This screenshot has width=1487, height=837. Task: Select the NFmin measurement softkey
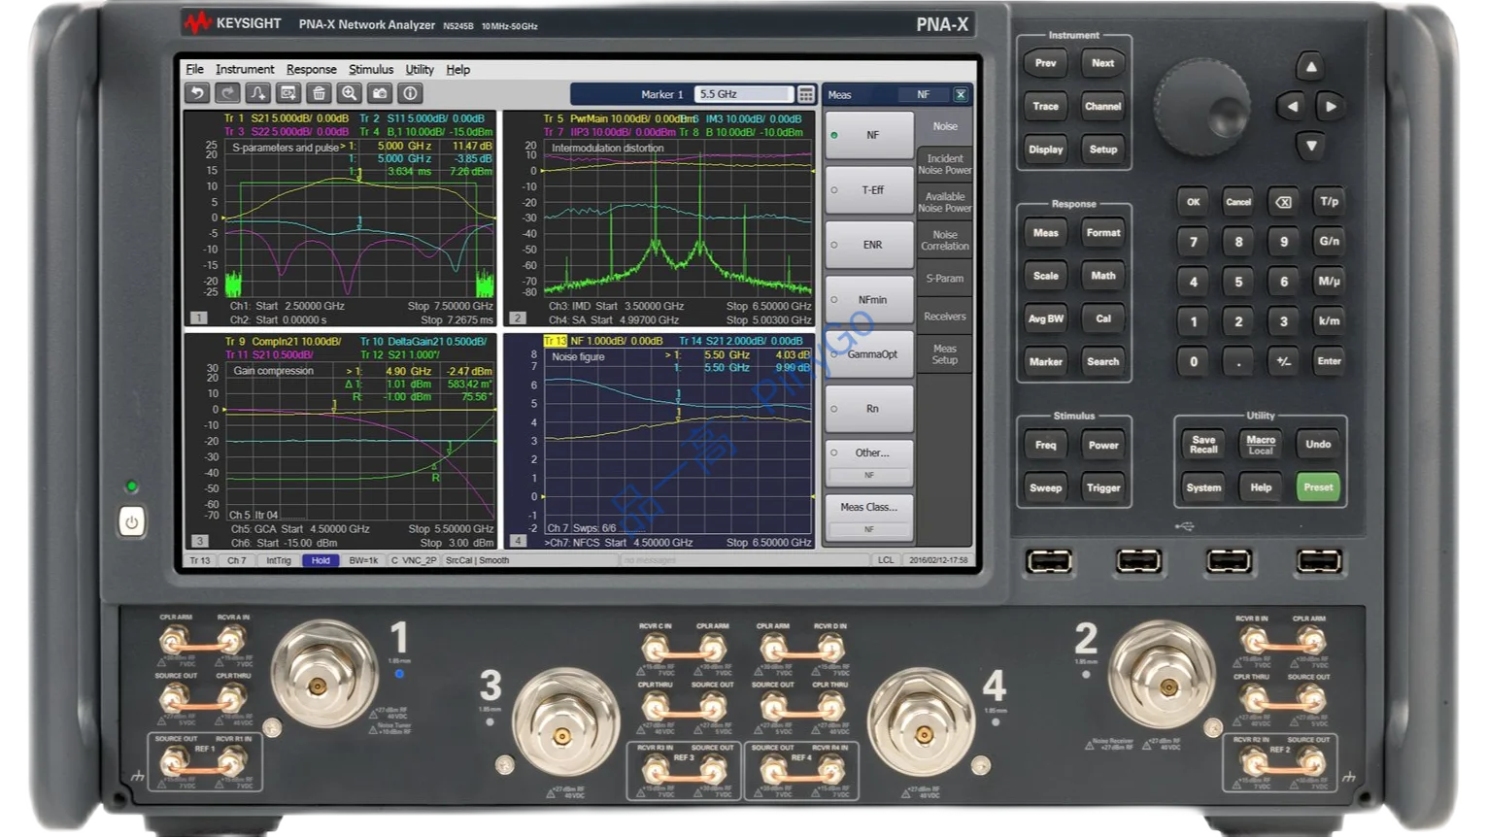[869, 299]
